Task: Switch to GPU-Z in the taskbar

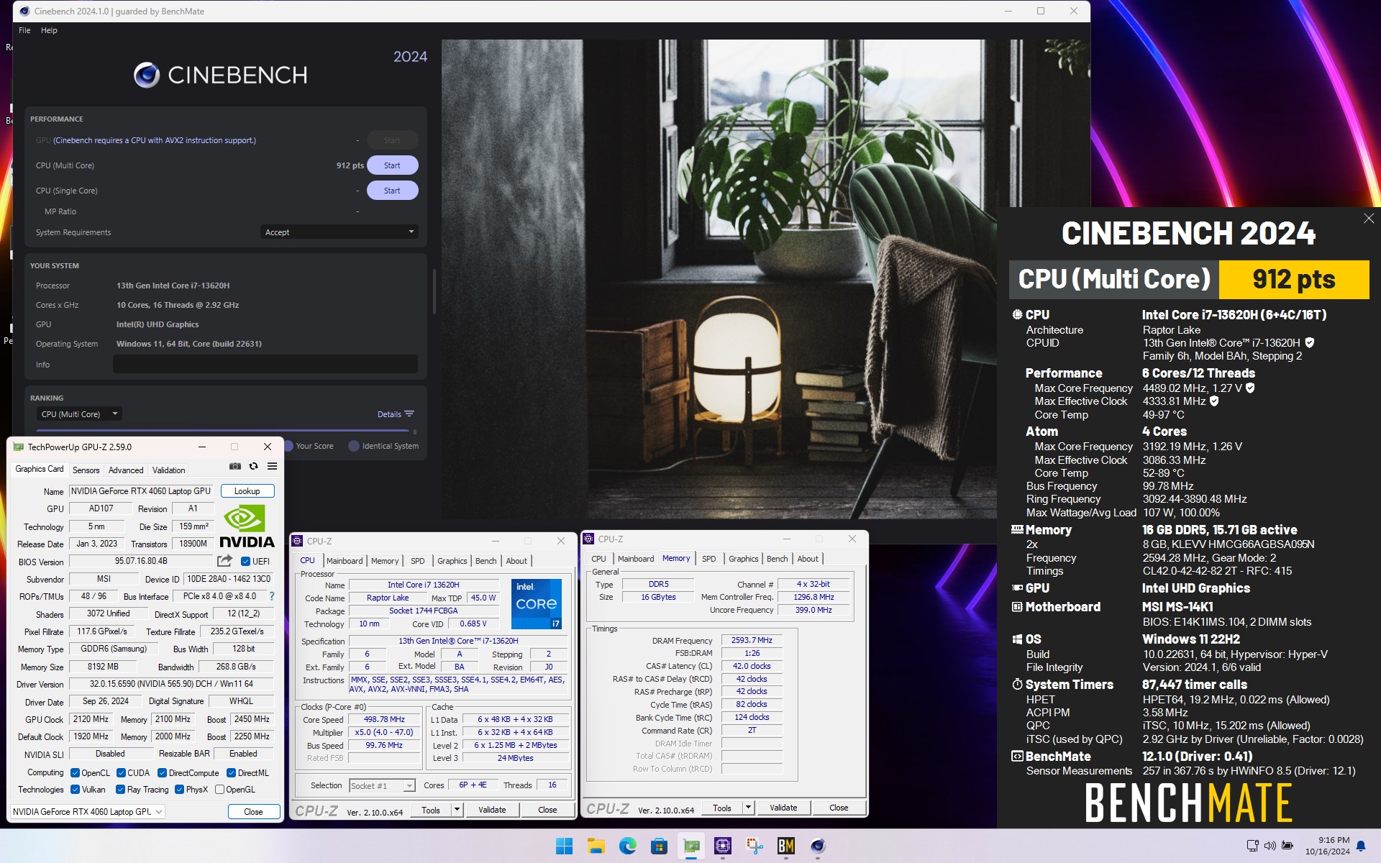Action: [691, 846]
